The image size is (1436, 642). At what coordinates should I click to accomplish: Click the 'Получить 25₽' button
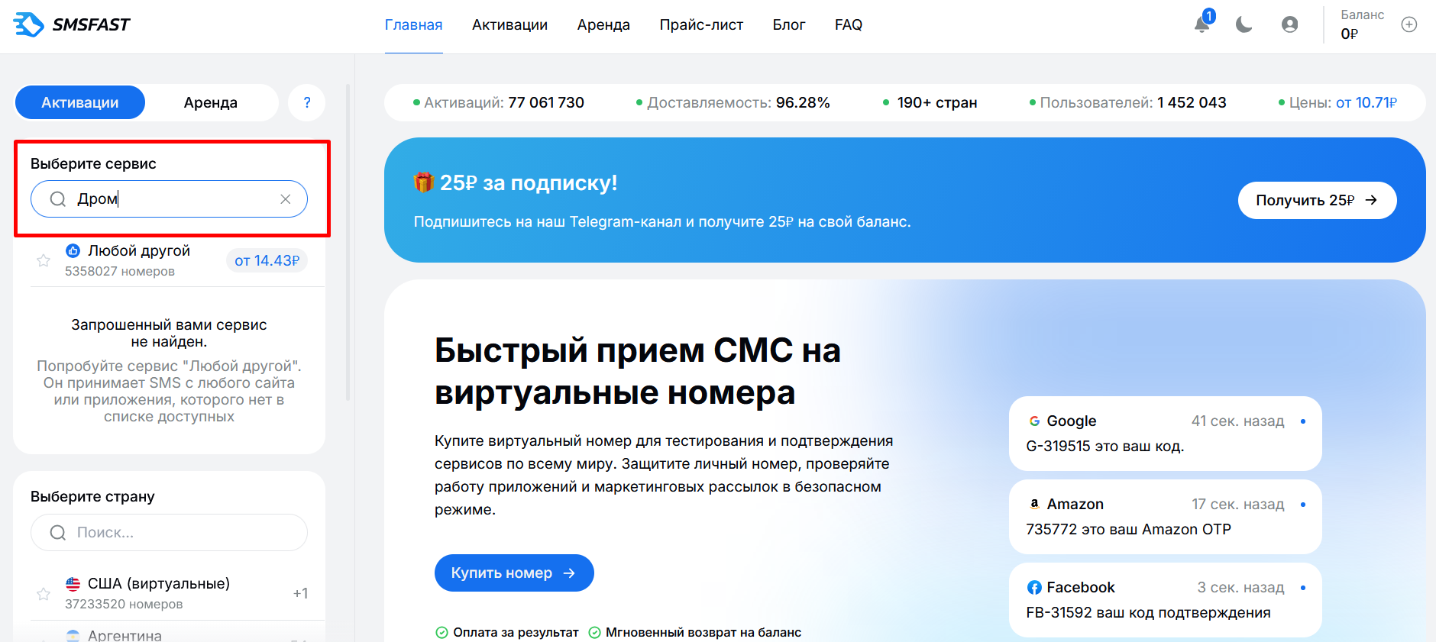pyautogui.click(x=1318, y=200)
